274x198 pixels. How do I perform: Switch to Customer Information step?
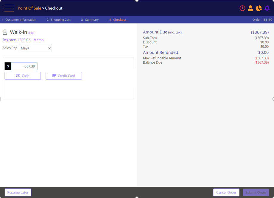tap(19, 20)
